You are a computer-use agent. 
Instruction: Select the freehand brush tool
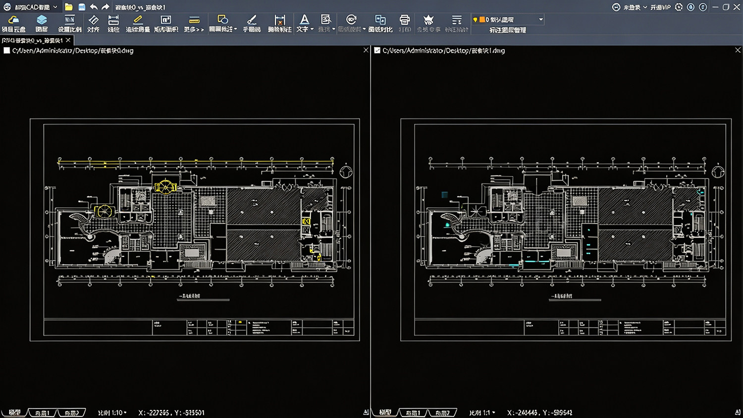(252, 23)
